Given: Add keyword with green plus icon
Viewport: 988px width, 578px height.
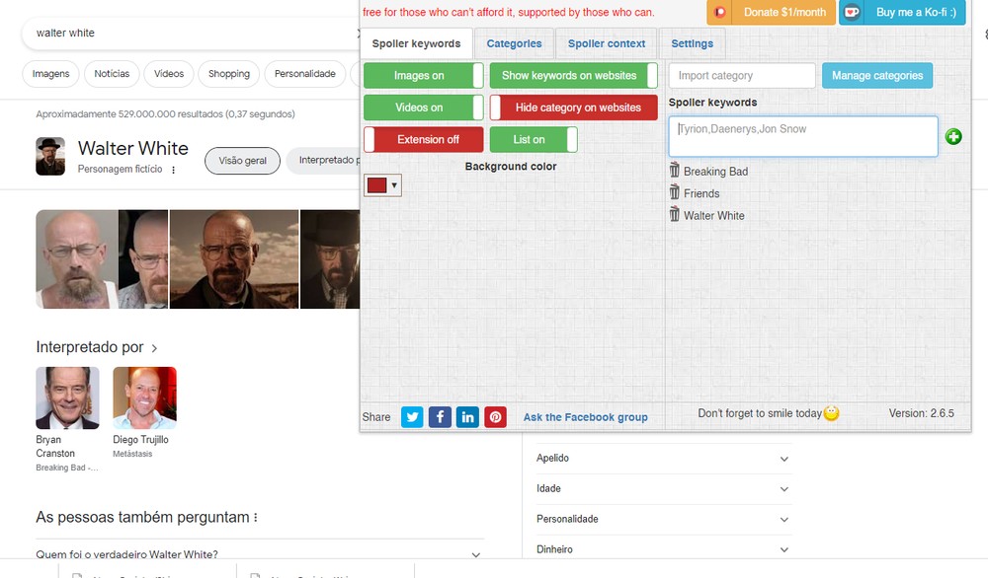Looking at the screenshot, I should [x=953, y=136].
